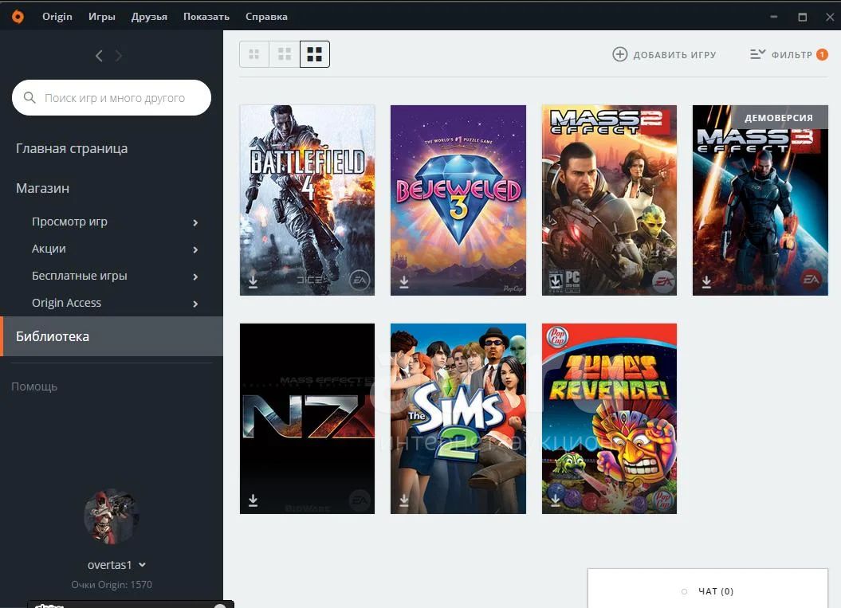Download Zuma's Revenge arrow icon

[x=555, y=500]
